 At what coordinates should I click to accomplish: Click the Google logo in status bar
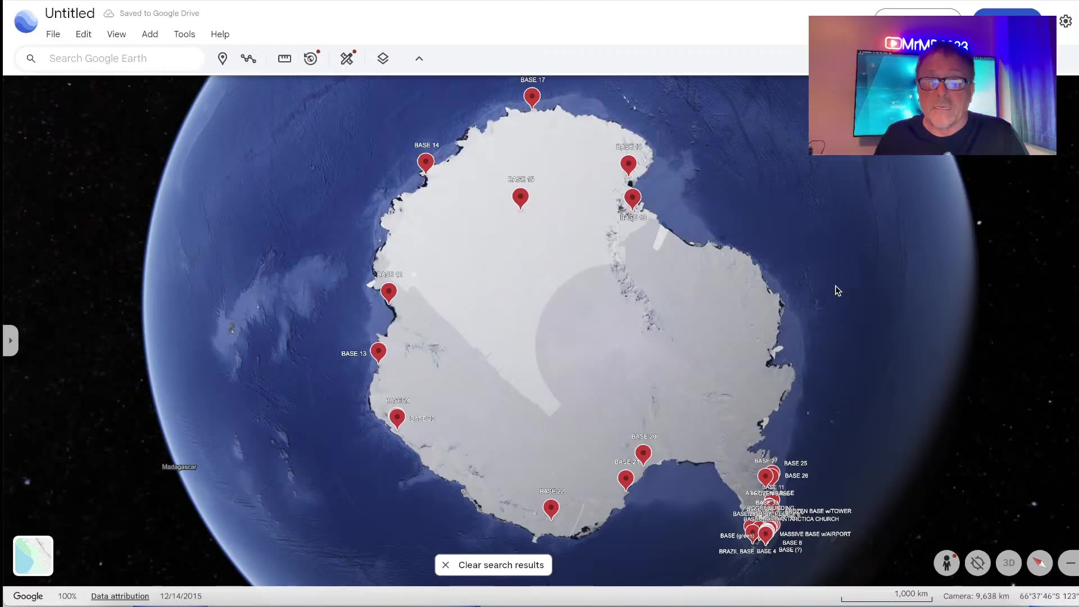(x=28, y=596)
